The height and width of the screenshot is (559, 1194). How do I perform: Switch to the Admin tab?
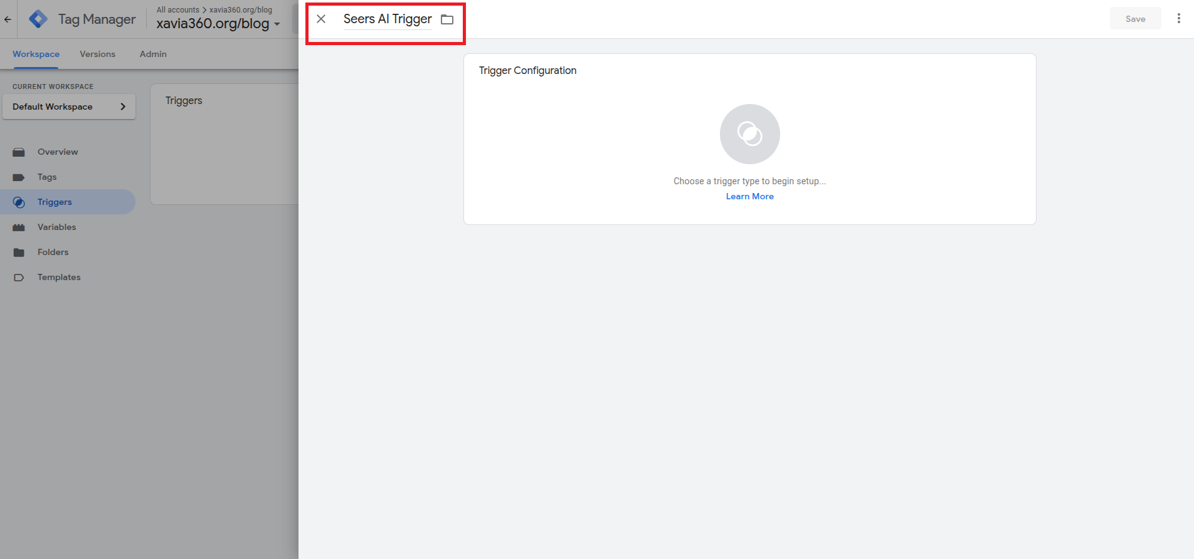pyautogui.click(x=153, y=54)
